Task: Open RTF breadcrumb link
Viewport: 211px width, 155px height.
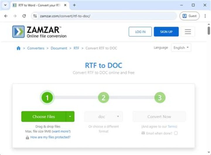Action: click(x=76, y=48)
